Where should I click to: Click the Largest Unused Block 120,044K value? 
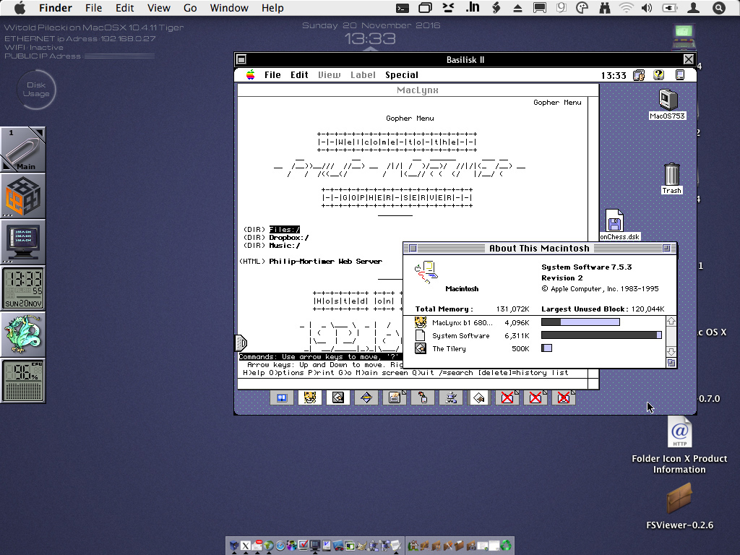pos(647,309)
